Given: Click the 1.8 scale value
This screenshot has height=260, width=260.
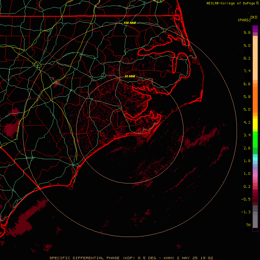Looking at the screenshot, I should point(247,161).
